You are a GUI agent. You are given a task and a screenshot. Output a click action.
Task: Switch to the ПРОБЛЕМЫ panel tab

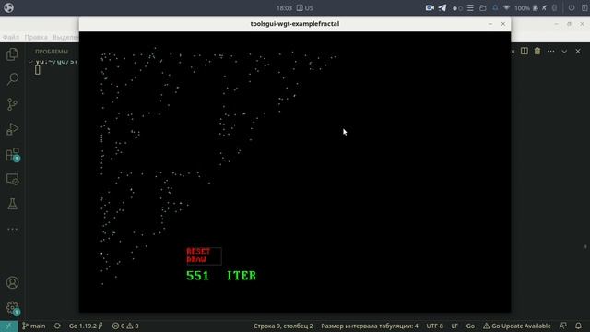pos(52,52)
